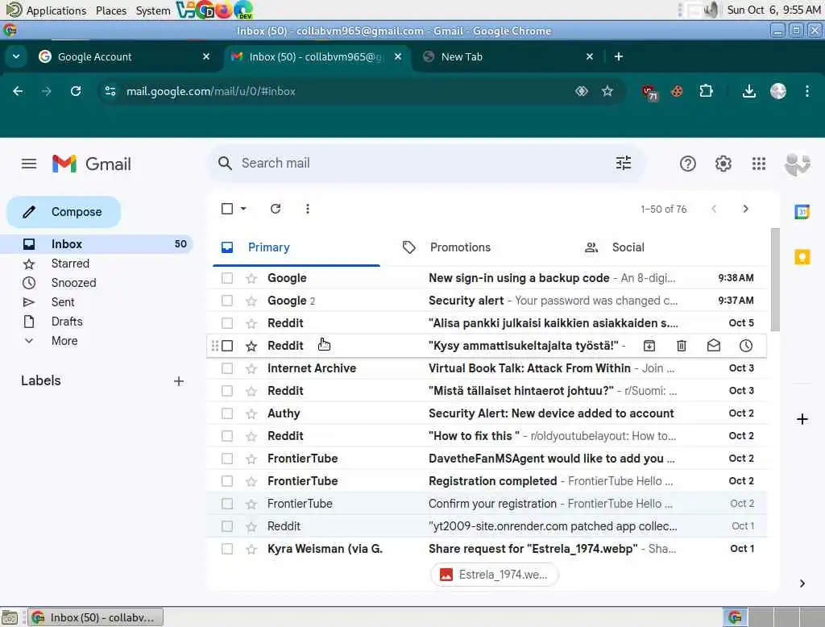Open Chrome three-dot menu
Screen dimensions: 825x627
tap(807, 91)
